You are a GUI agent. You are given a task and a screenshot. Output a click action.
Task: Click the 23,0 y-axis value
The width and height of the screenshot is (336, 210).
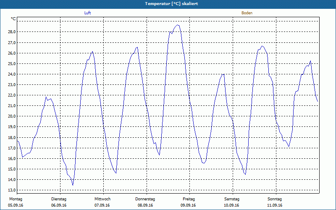click(x=12, y=85)
